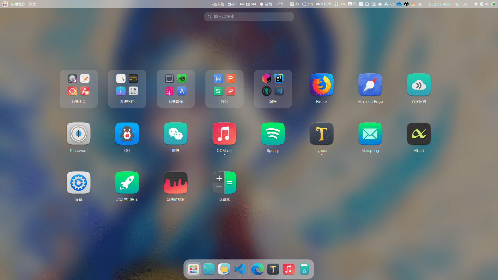Click the 输入以搜索 search field

pos(249,17)
